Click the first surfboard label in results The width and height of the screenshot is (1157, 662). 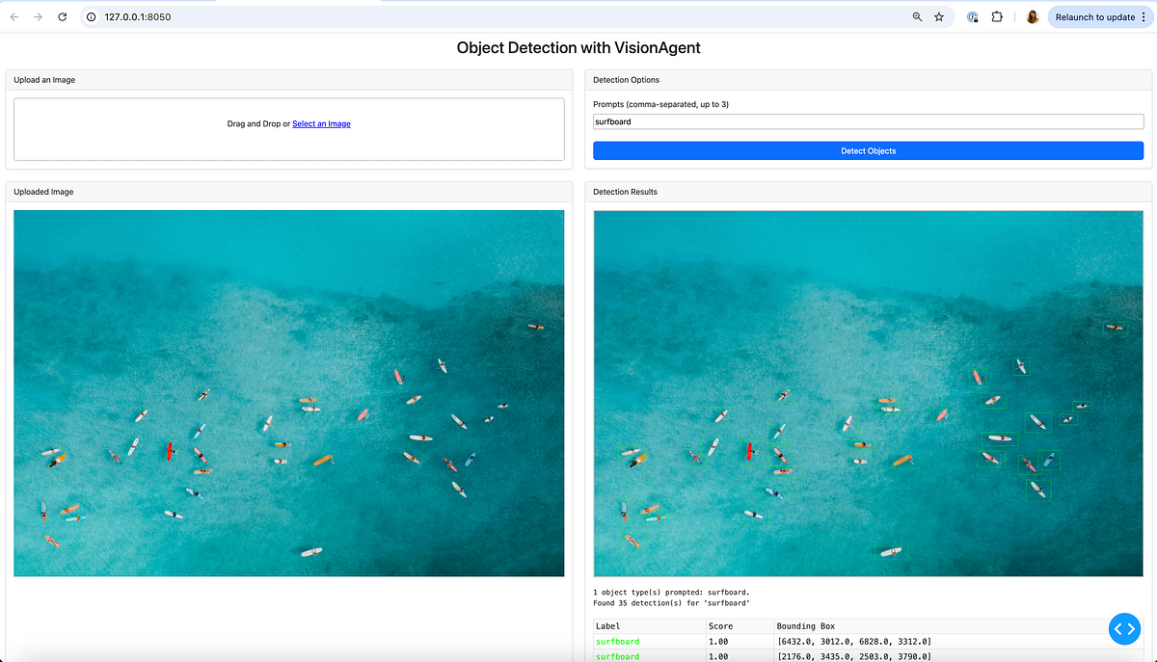point(617,641)
